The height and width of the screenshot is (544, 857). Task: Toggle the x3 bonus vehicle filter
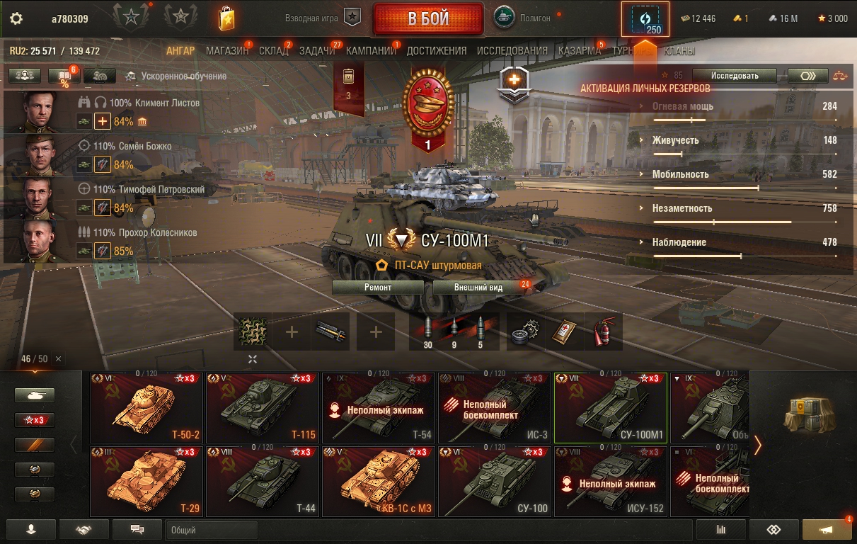pos(35,420)
